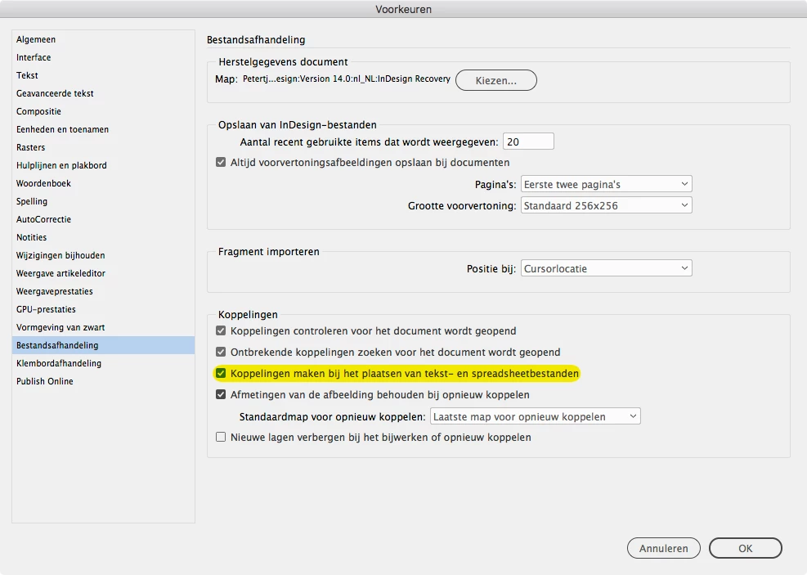Toggle Afmetingen van de afbeelding behouden checkbox
The height and width of the screenshot is (575, 807).
point(221,395)
